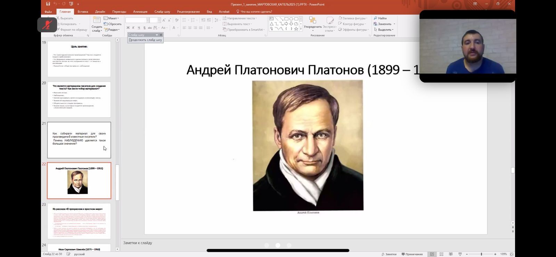Switch to reading view icon
This screenshot has width=556, height=257.
[451, 254]
